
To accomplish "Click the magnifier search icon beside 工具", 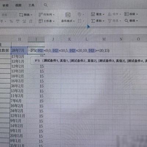I will pos(46,5).
